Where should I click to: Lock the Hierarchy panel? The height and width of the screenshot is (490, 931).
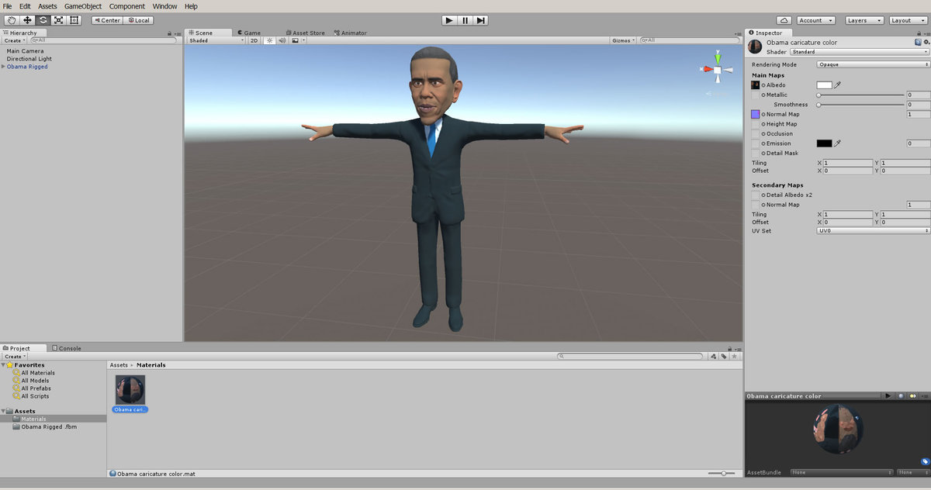click(x=169, y=33)
